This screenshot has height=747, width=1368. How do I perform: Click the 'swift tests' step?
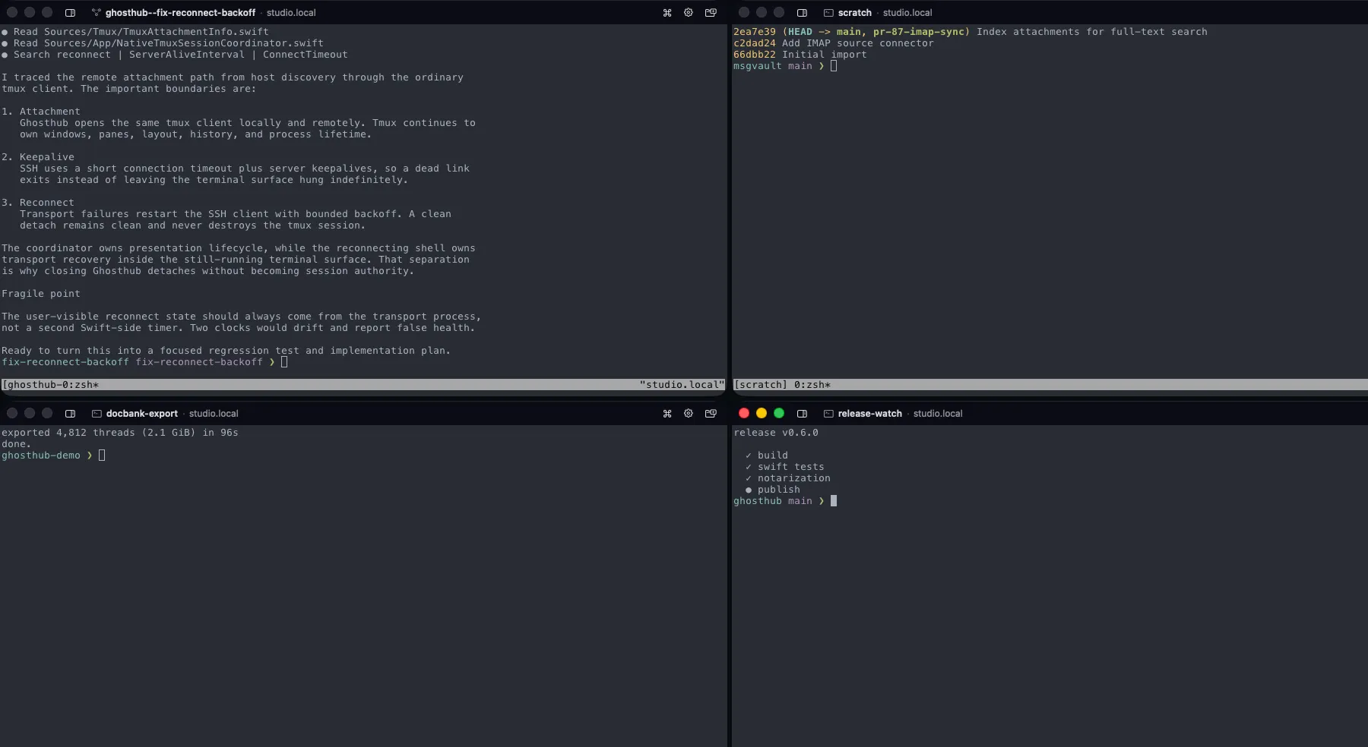[785, 467]
